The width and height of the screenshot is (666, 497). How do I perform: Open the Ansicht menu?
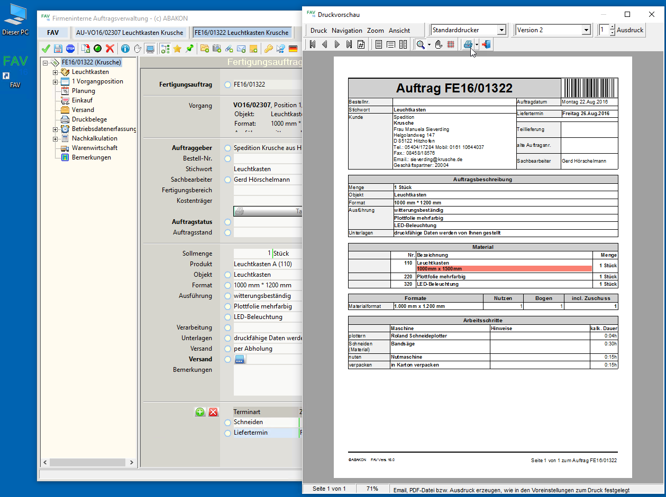[399, 30]
